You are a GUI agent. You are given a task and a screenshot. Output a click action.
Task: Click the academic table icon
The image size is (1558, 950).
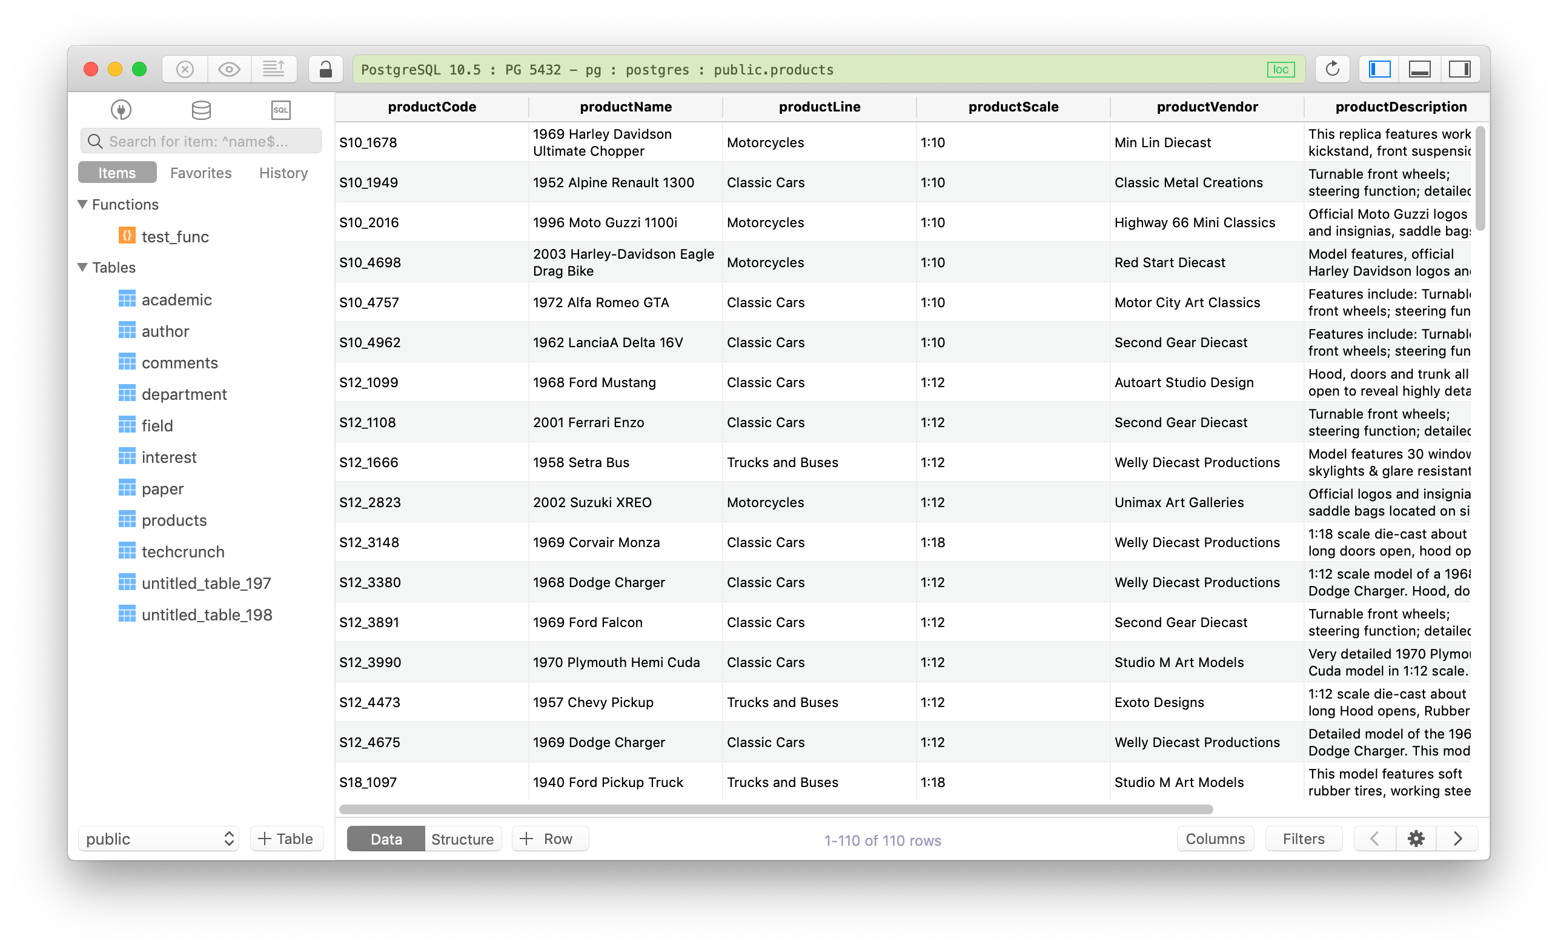(127, 299)
